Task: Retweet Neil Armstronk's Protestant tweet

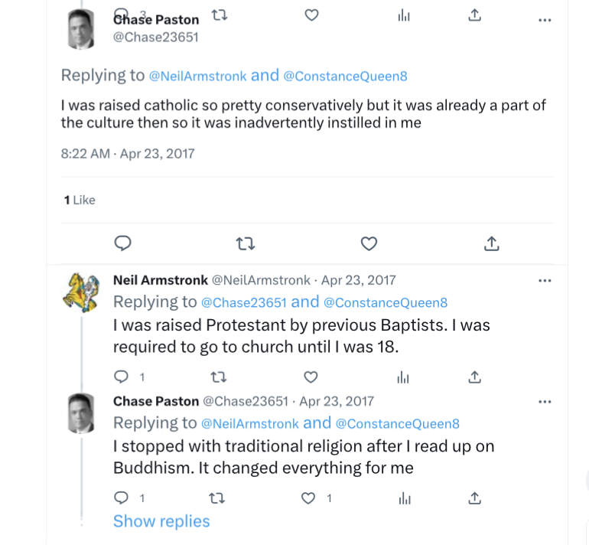Action: pos(218,377)
